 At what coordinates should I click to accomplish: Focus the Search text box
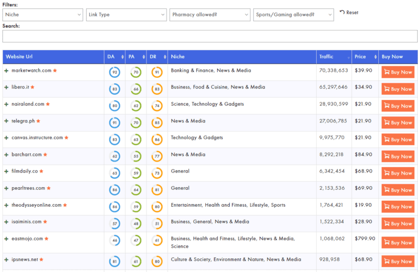210,36
